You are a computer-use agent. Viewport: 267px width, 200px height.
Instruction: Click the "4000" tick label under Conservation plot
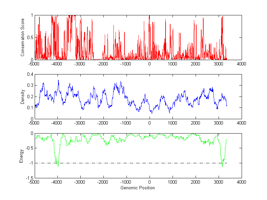pos(241,64)
